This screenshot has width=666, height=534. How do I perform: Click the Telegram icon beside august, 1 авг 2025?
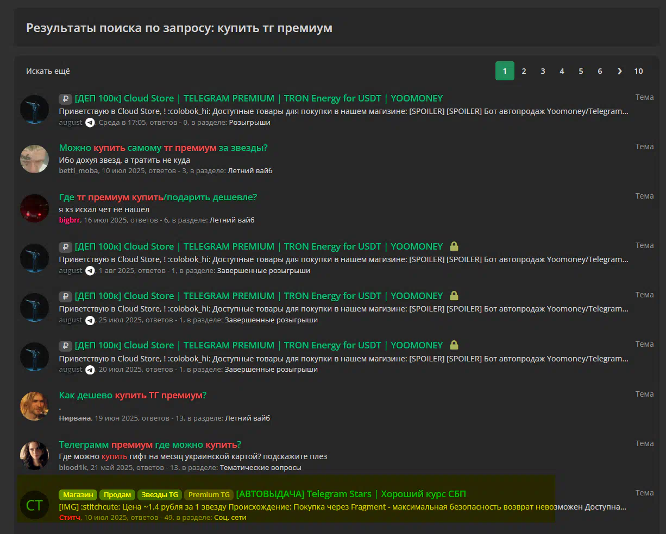click(90, 271)
